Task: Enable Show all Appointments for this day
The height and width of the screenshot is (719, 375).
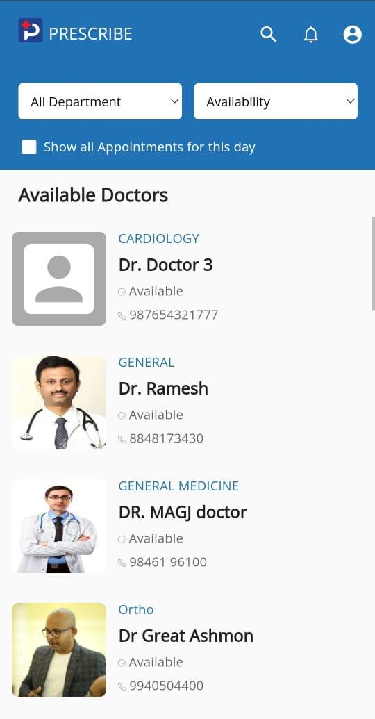Action: [29, 147]
